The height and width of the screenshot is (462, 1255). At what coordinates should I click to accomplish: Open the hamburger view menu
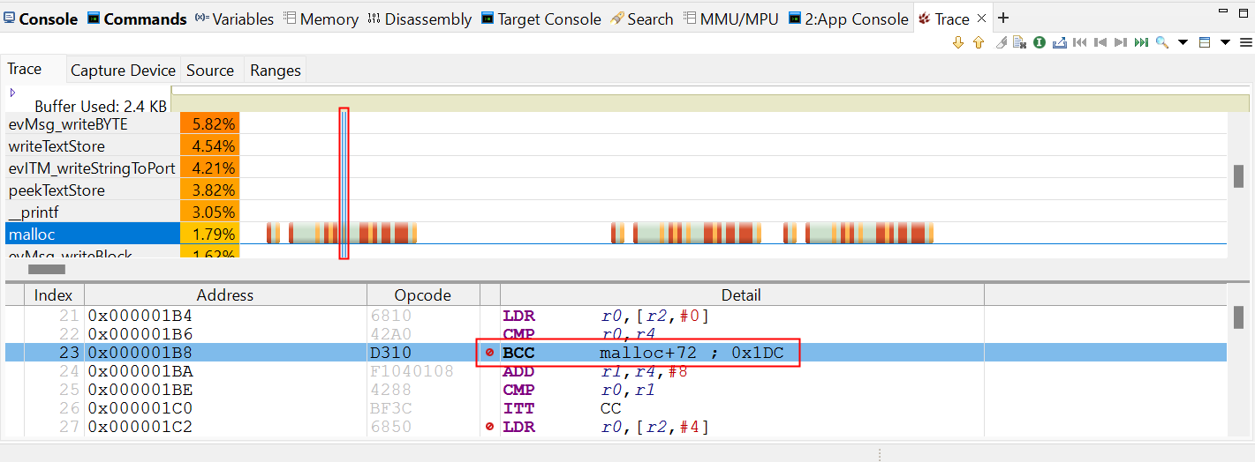1245,42
